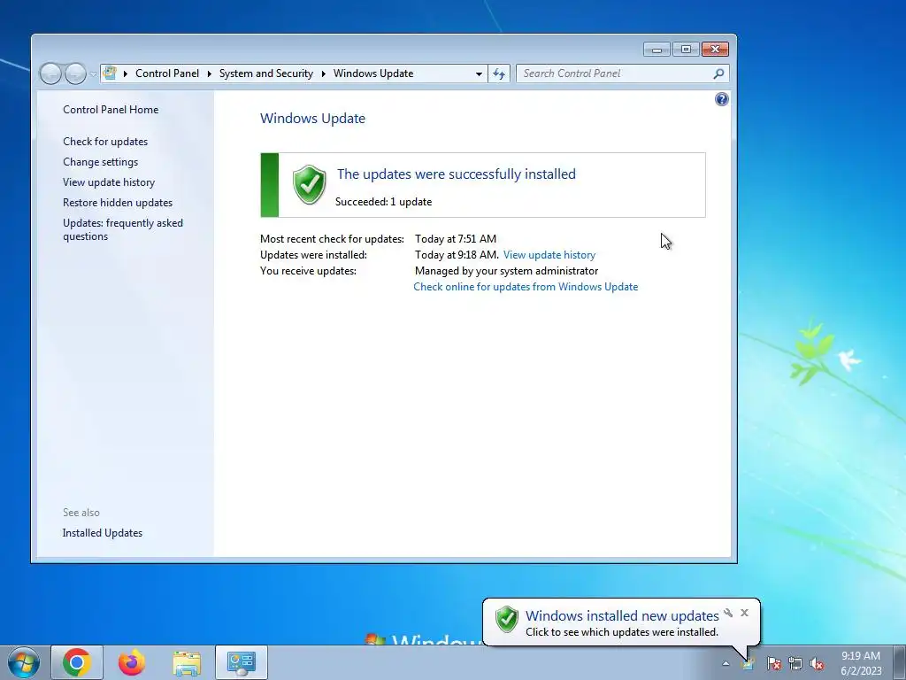Click 'Succeeded: 1 update' text
The image size is (906, 680).
(383, 202)
